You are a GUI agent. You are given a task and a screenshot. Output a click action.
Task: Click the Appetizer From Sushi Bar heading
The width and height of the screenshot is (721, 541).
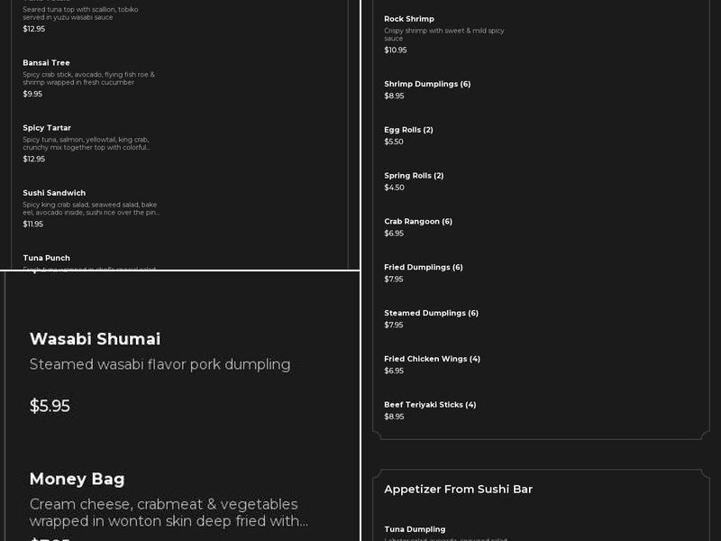click(458, 490)
